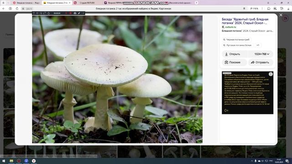This screenshot has width=292, height=164.
Task: Switch the 'РУС' input language indicator
Action: click(271, 161)
